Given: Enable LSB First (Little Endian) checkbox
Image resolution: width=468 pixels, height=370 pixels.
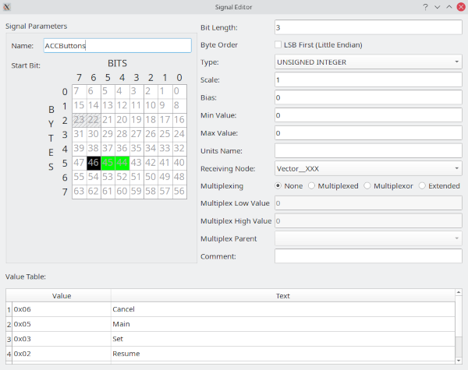Looking at the screenshot, I should click(278, 44).
